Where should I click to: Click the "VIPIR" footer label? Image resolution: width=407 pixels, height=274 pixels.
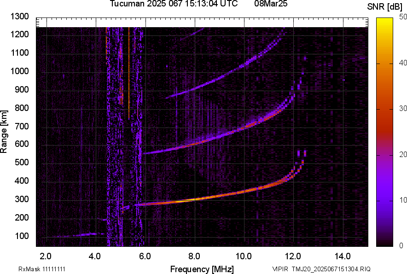pyautogui.click(x=280, y=269)
